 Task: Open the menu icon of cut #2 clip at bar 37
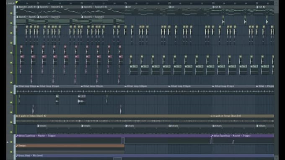pos(257,7)
